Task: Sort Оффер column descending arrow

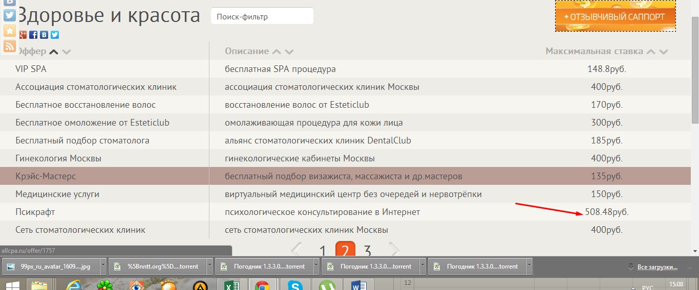Action: click(x=66, y=52)
